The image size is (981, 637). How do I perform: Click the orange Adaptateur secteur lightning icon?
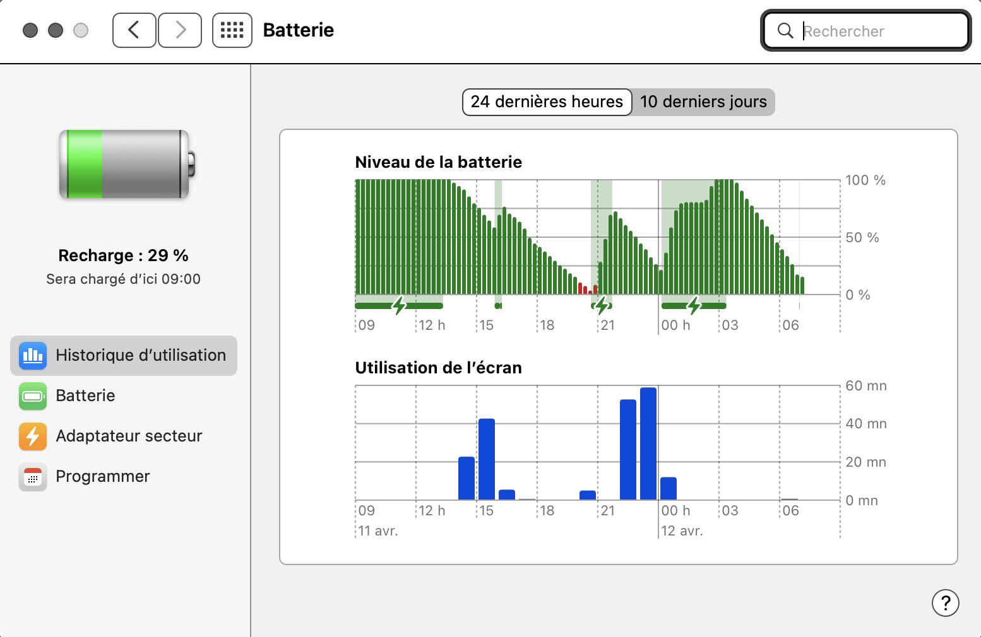[33, 436]
